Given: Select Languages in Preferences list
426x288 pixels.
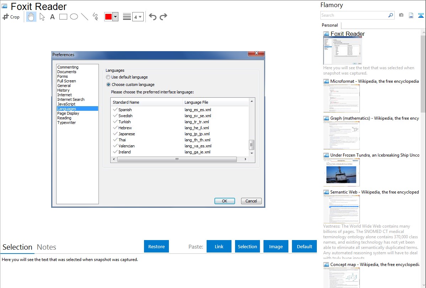Looking at the screenshot, I should [x=78, y=109].
